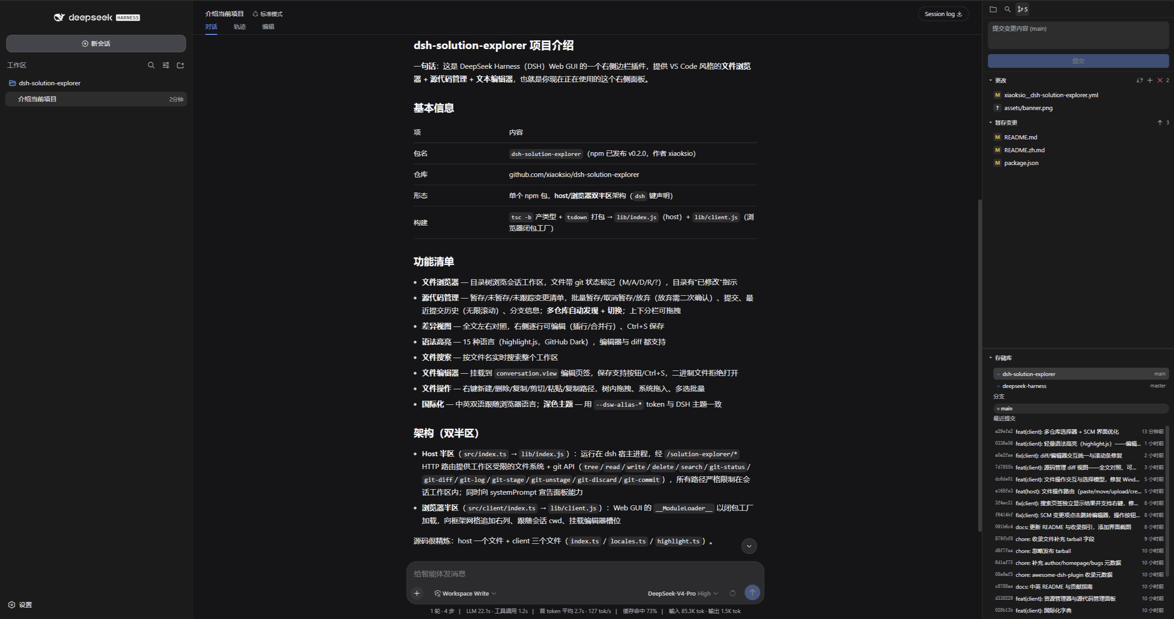Screen dimensions: 1174x619
Task: Click the M badge of xiaoksio__dsh-solution-explorer.yml
Action: (997, 95)
